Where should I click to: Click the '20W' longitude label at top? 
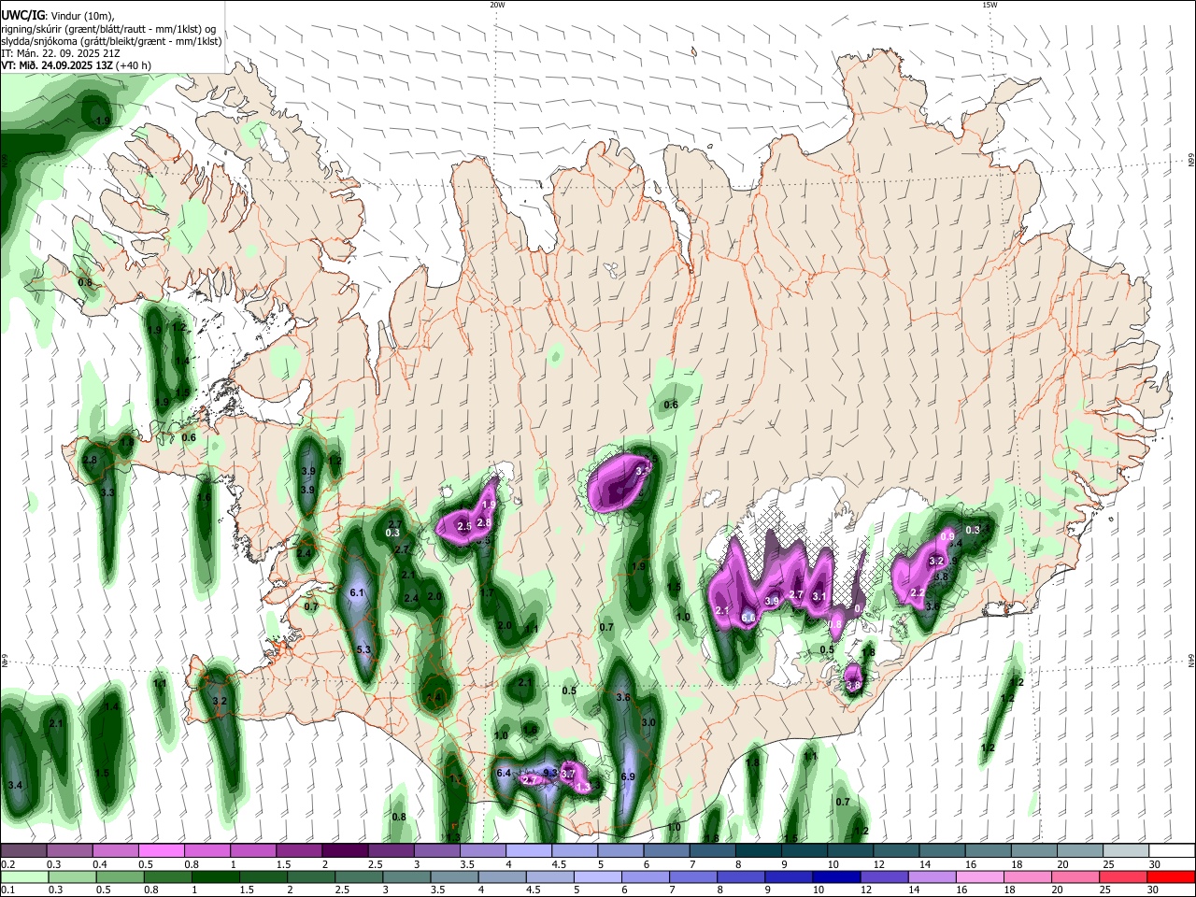click(x=497, y=5)
